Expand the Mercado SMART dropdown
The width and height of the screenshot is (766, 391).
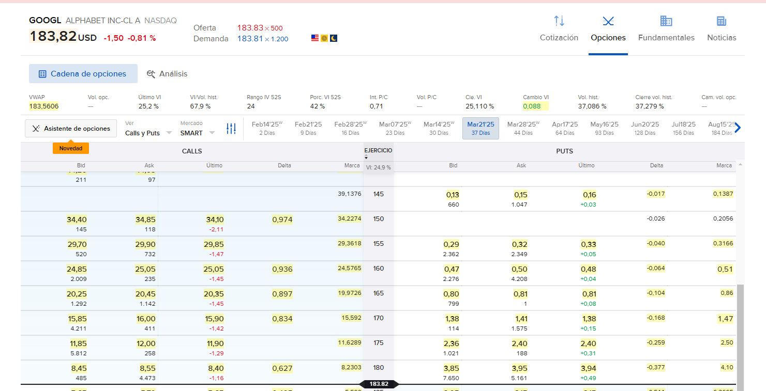click(x=197, y=133)
